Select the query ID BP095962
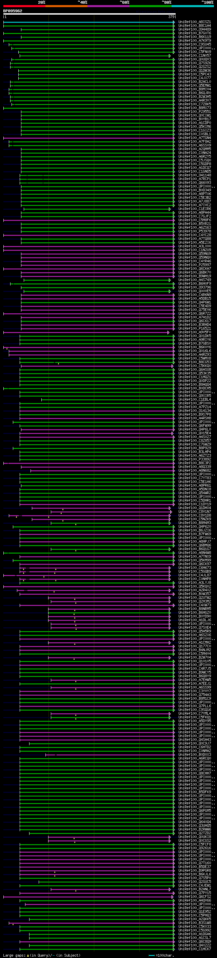Screen dimensions: 217x958 tap(13, 11)
